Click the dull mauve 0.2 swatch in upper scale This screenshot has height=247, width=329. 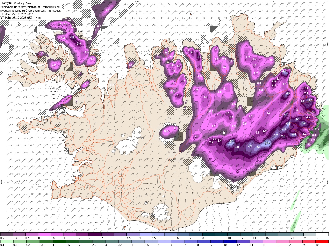(x=6, y=234)
